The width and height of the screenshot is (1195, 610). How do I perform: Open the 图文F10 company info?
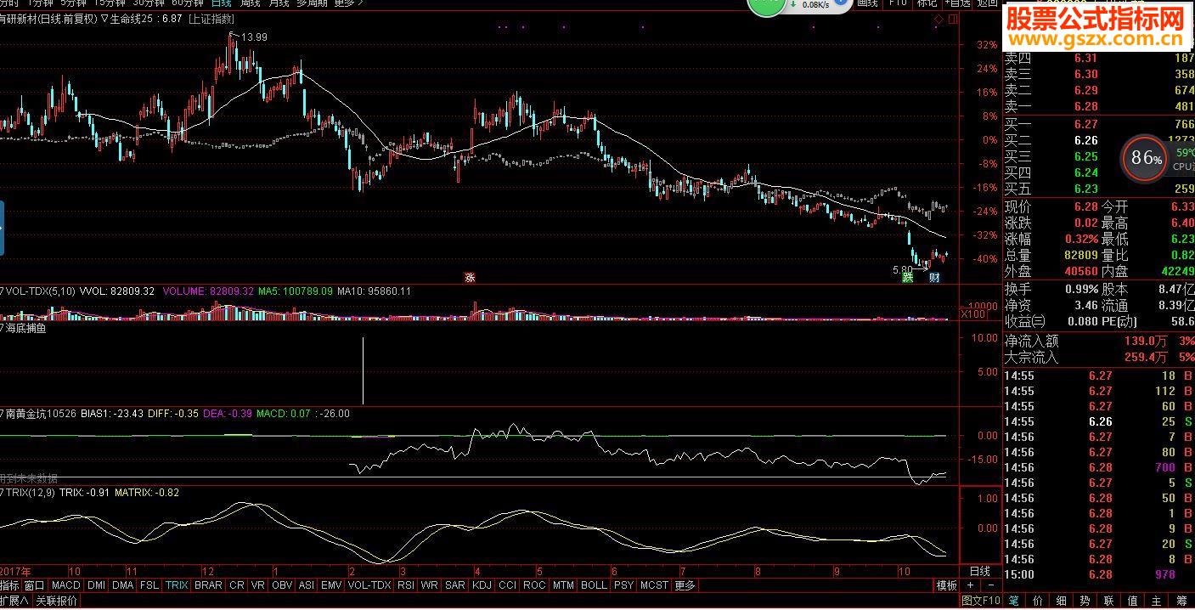pos(980,601)
